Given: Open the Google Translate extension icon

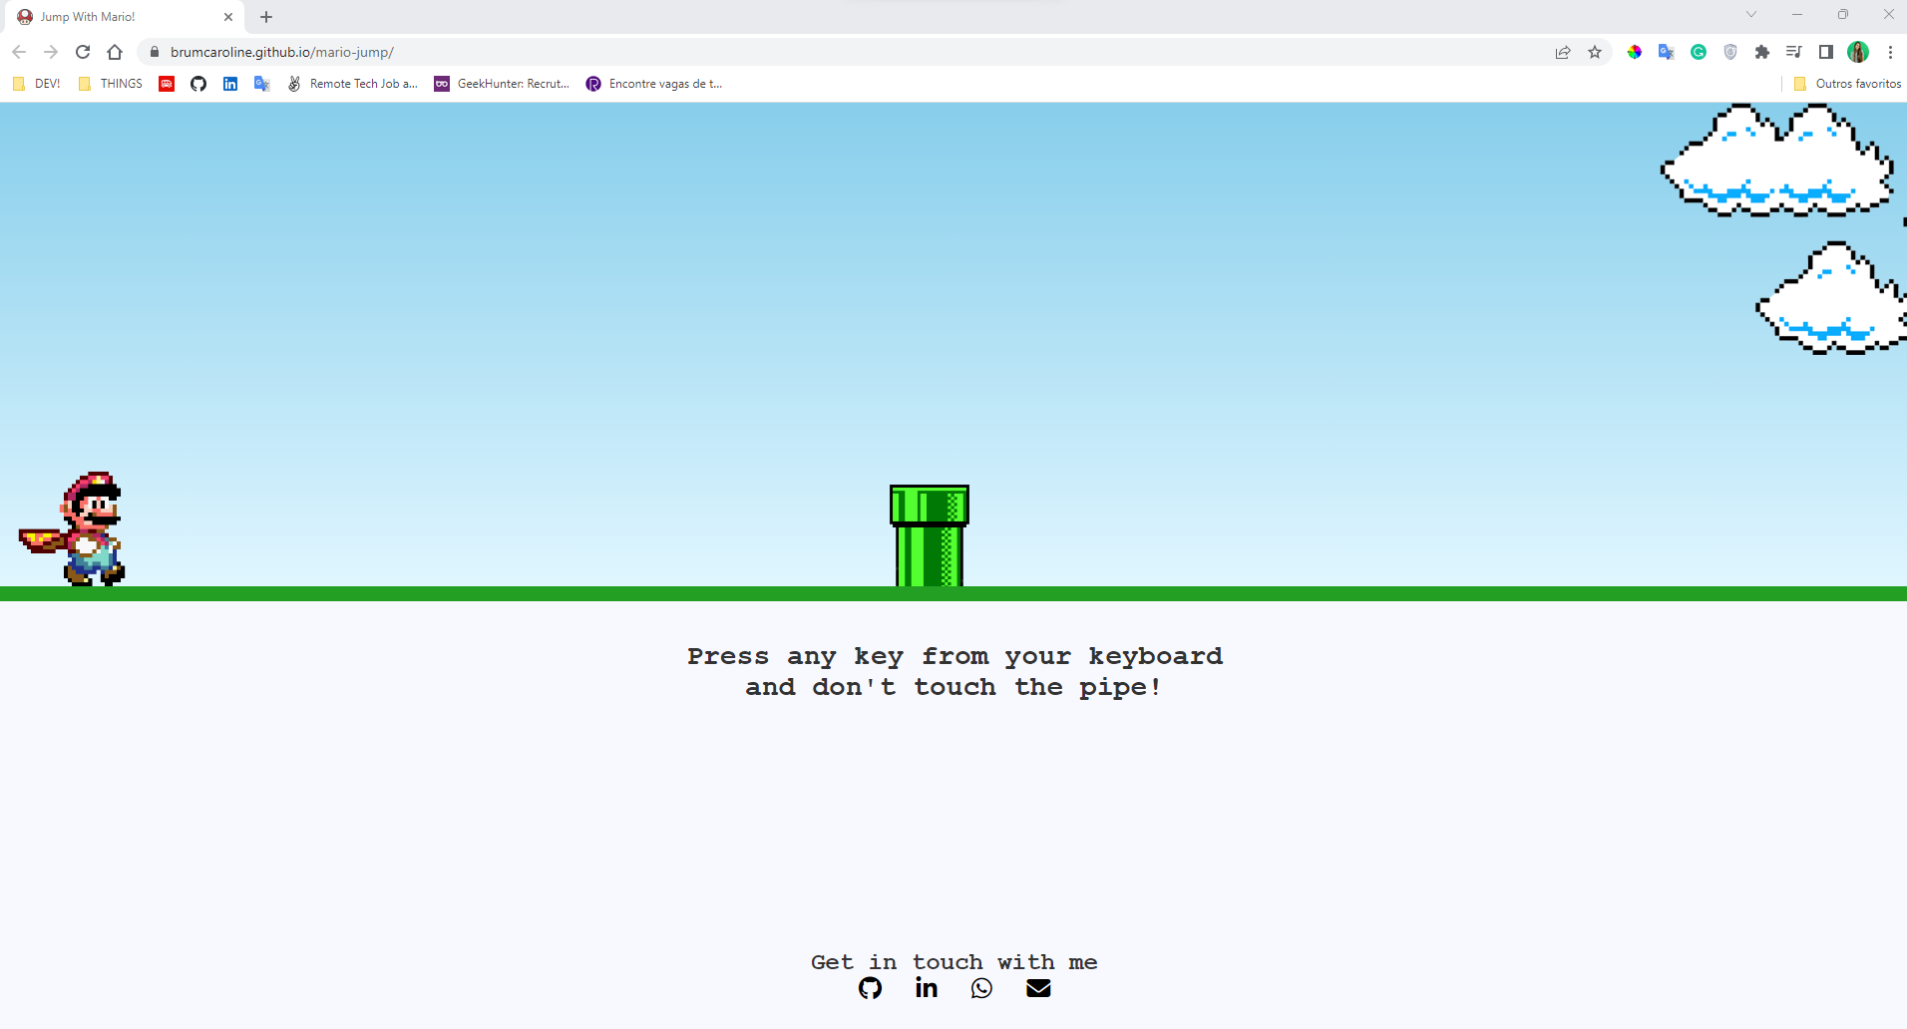Looking at the screenshot, I should point(1667,52).
